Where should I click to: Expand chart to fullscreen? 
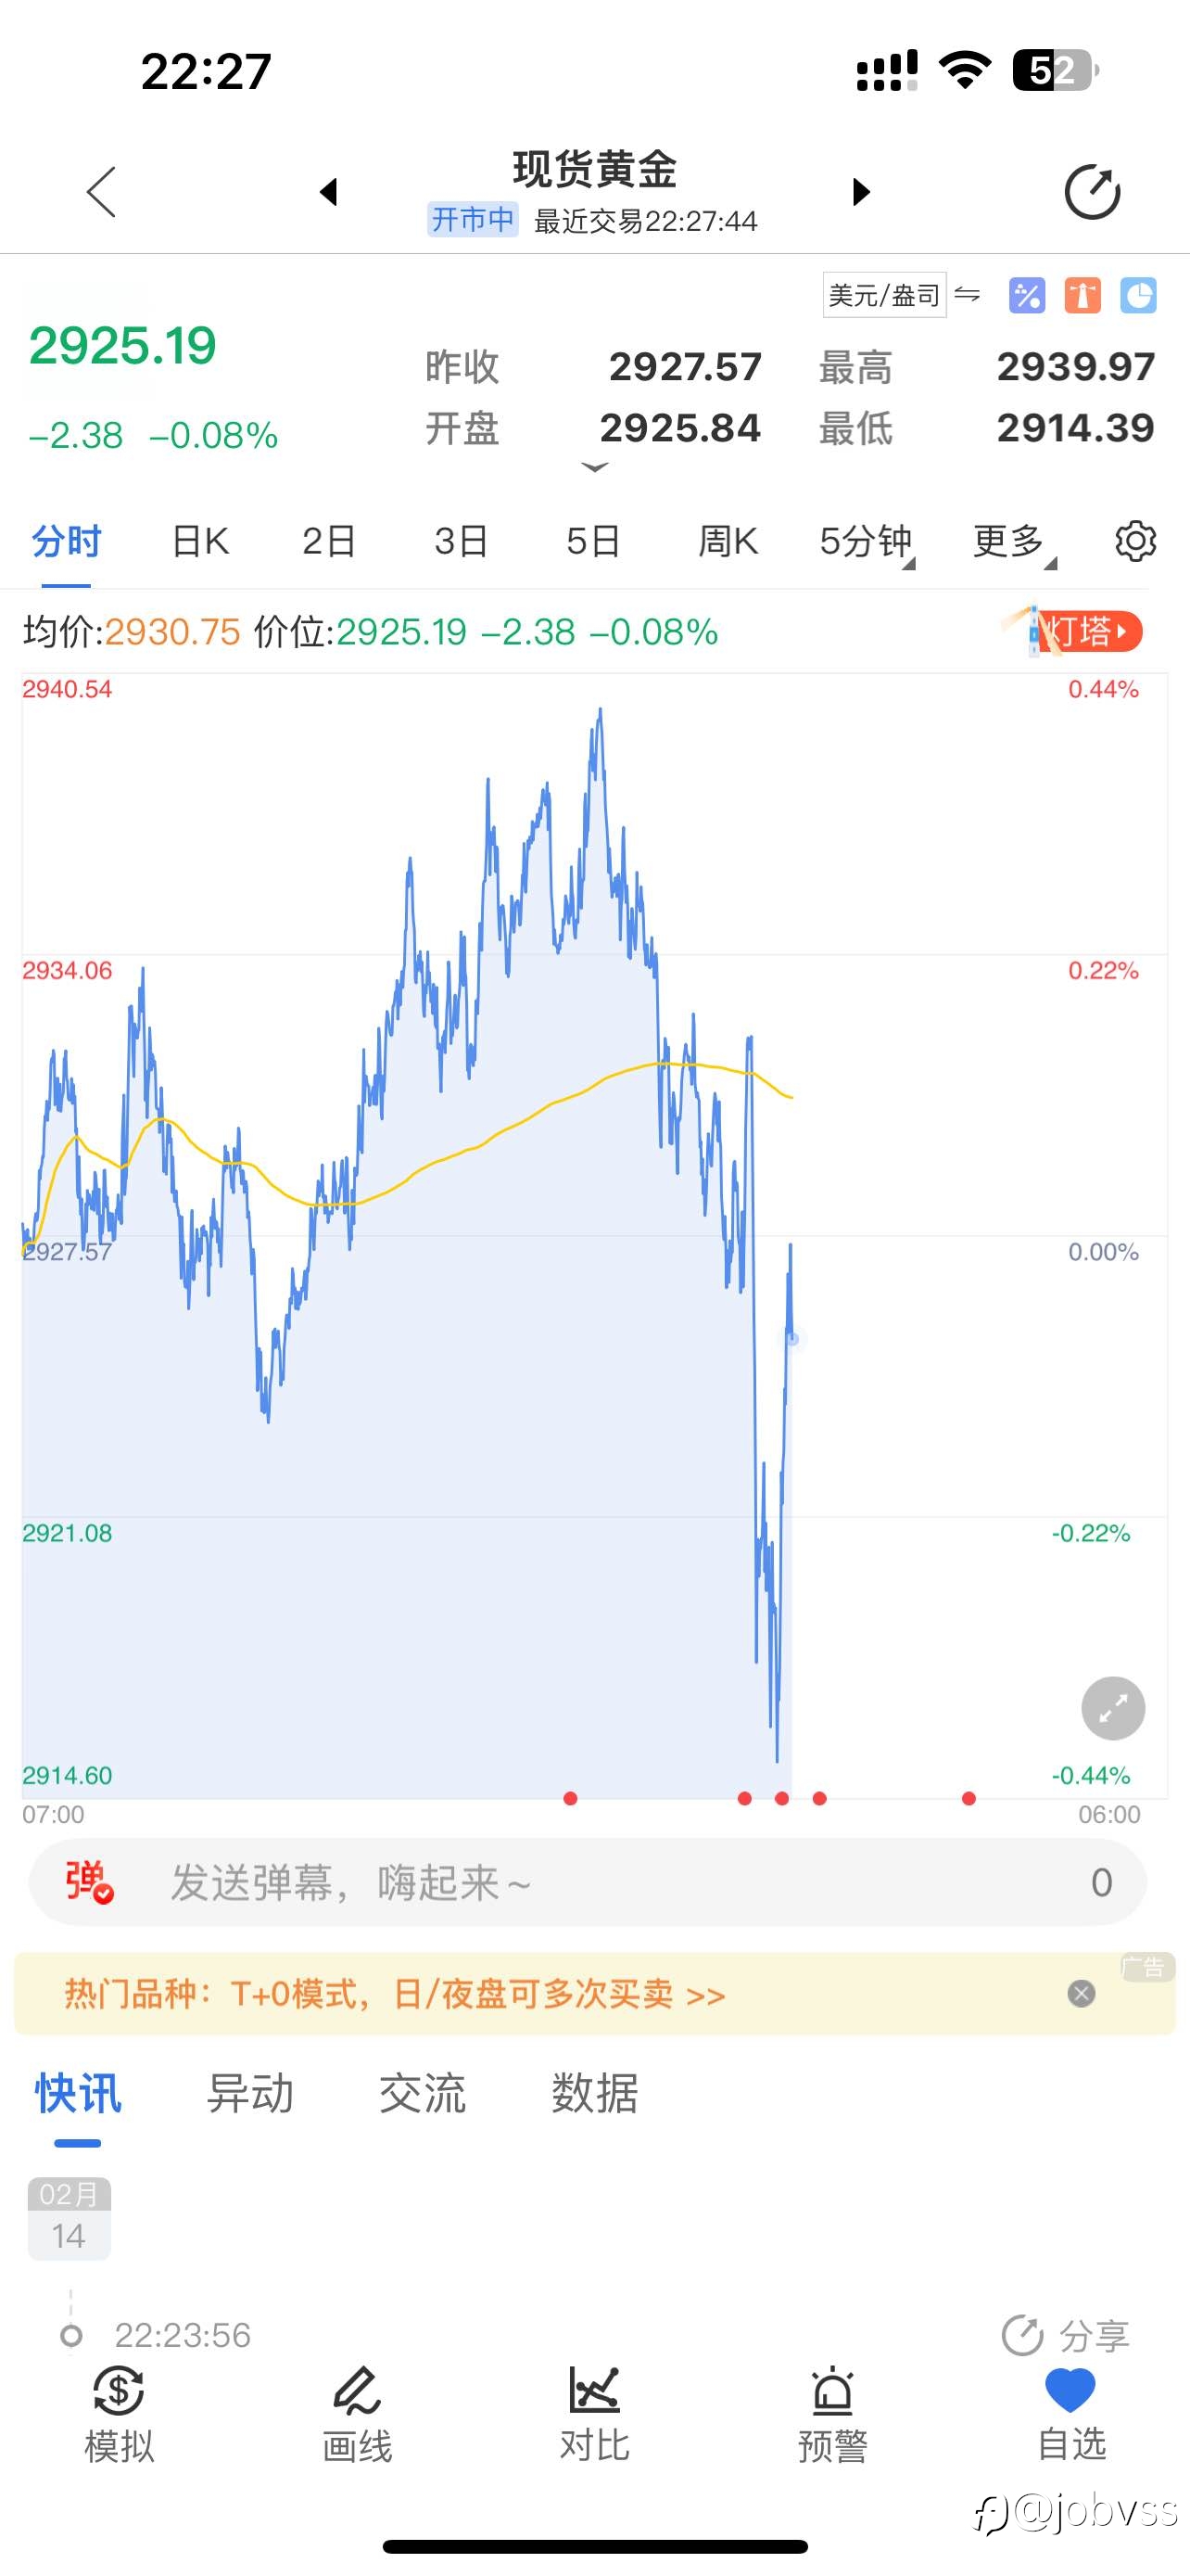1113,1708
